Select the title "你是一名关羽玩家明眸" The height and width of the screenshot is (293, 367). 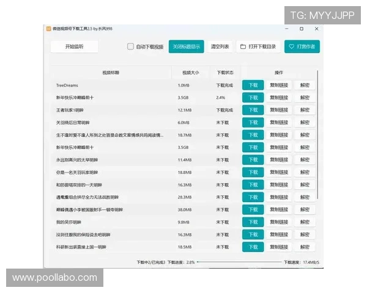(x=77, y=172)
